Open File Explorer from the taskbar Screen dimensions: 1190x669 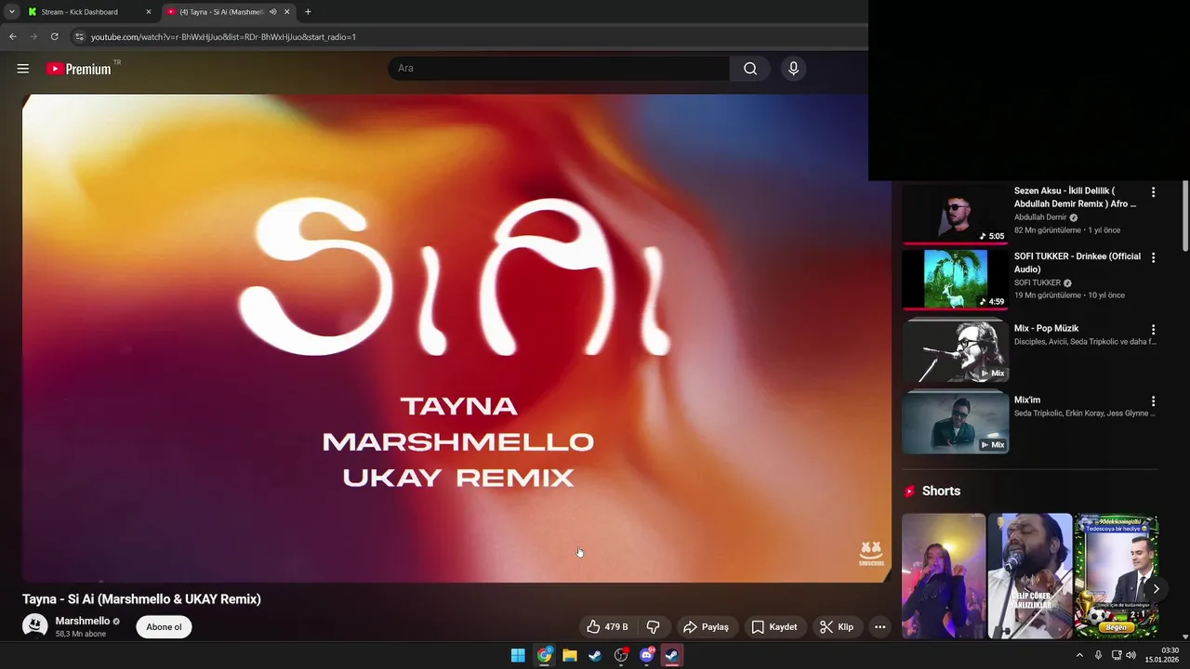pyautogui.click(x=570, y=655)
